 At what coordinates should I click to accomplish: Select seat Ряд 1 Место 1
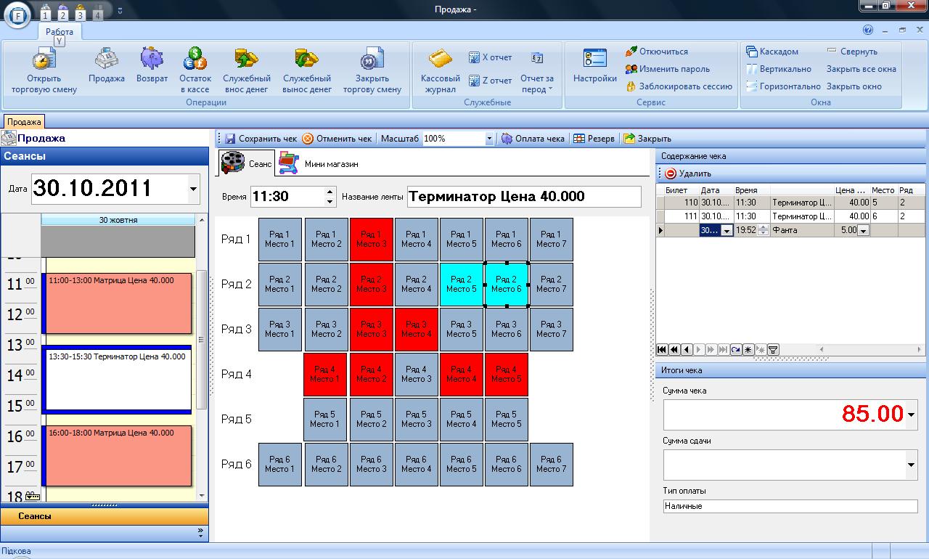click(x=280, y=239)
